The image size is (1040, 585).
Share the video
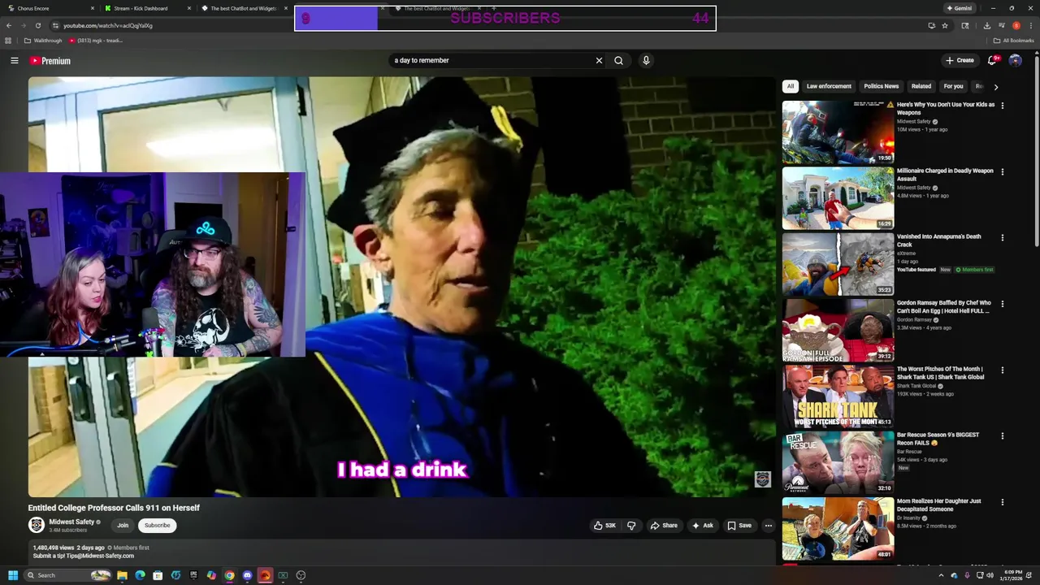point(664,526)
